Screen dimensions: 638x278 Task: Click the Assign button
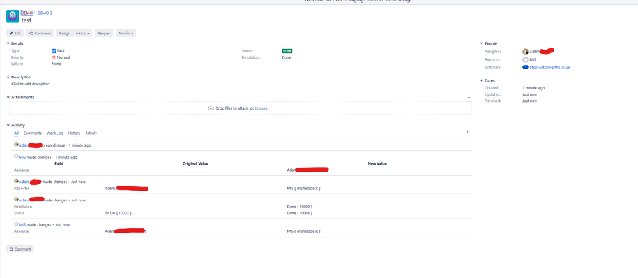(65, 33)
